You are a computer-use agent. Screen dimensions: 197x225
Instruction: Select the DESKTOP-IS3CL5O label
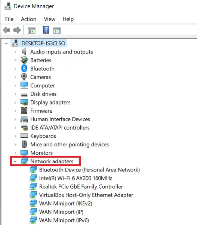(x=43, y=43)
